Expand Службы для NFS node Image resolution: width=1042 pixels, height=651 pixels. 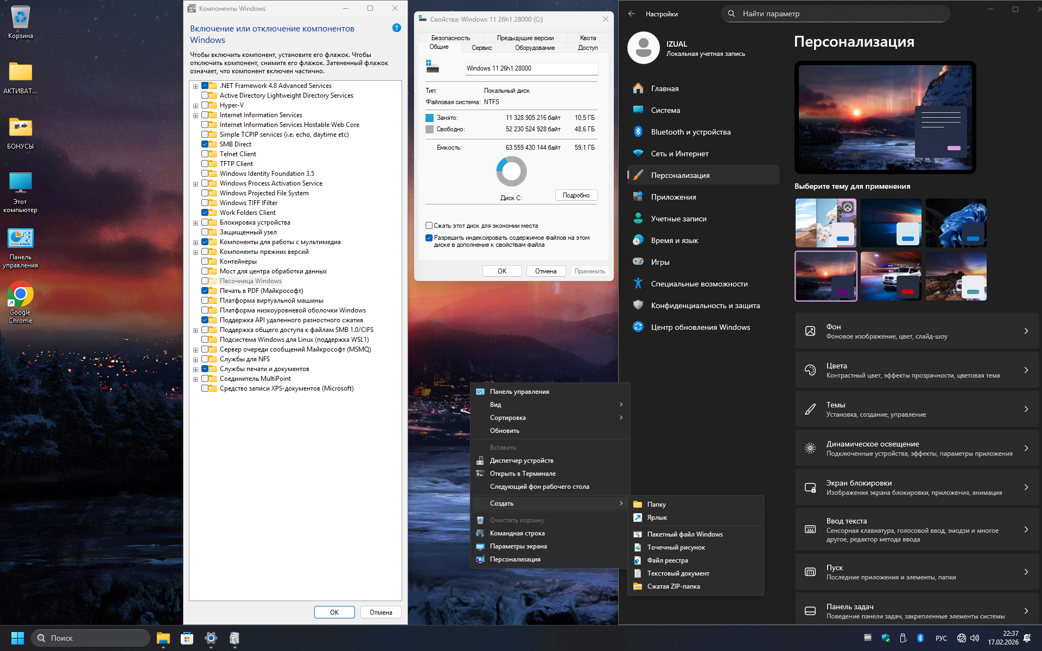195,360
